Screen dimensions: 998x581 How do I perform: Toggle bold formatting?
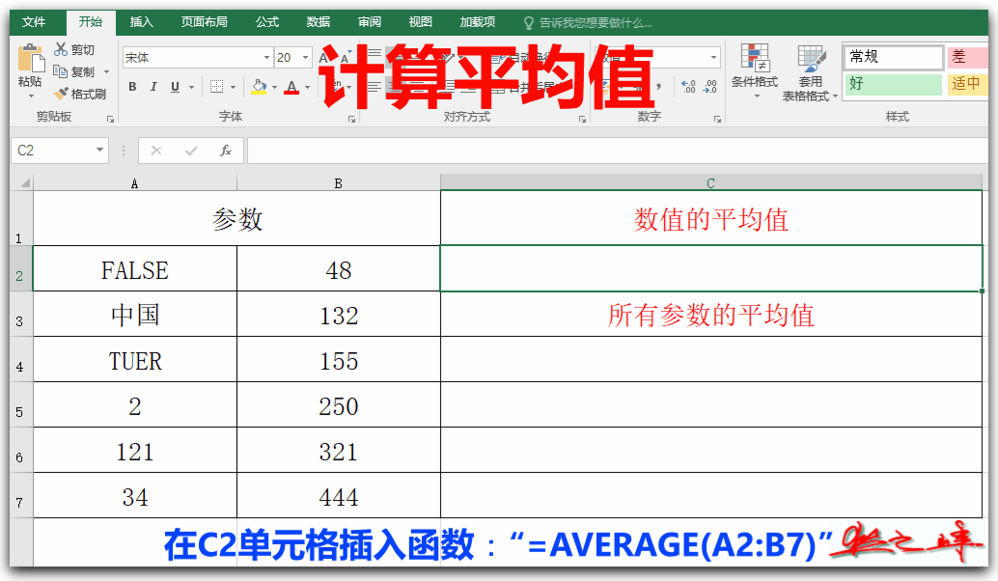132,87
